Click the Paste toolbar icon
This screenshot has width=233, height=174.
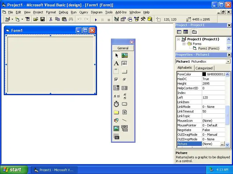64,19
